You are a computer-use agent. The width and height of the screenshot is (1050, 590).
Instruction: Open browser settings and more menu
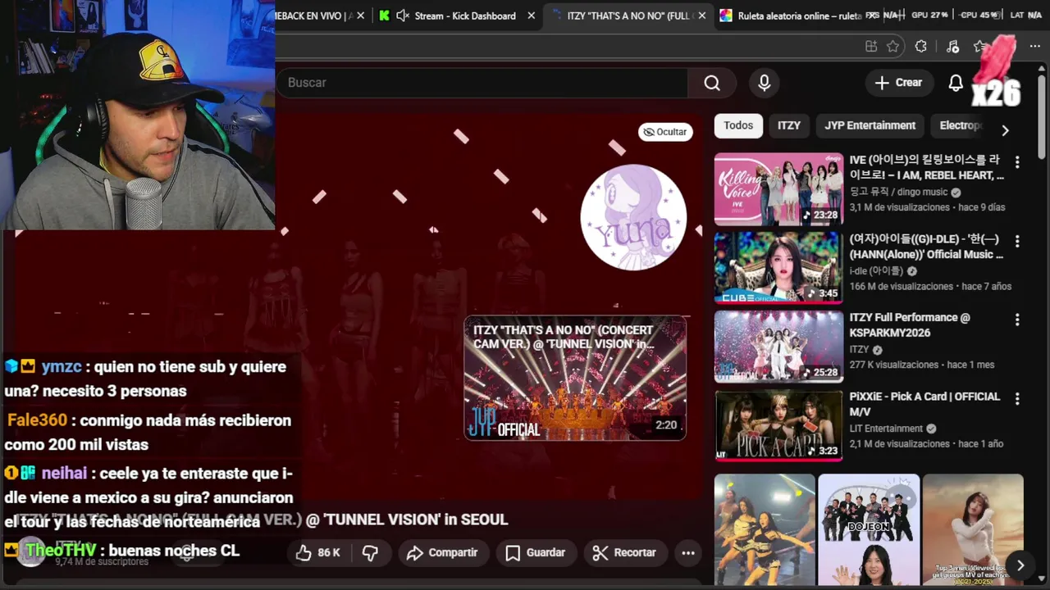(1035, 47)
